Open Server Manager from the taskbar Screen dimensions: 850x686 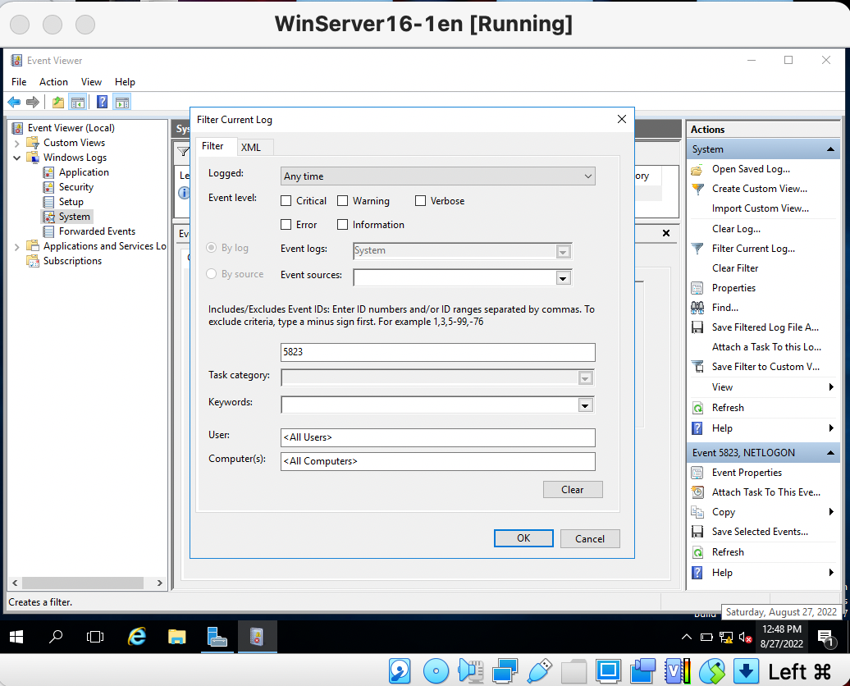(217, 637)
